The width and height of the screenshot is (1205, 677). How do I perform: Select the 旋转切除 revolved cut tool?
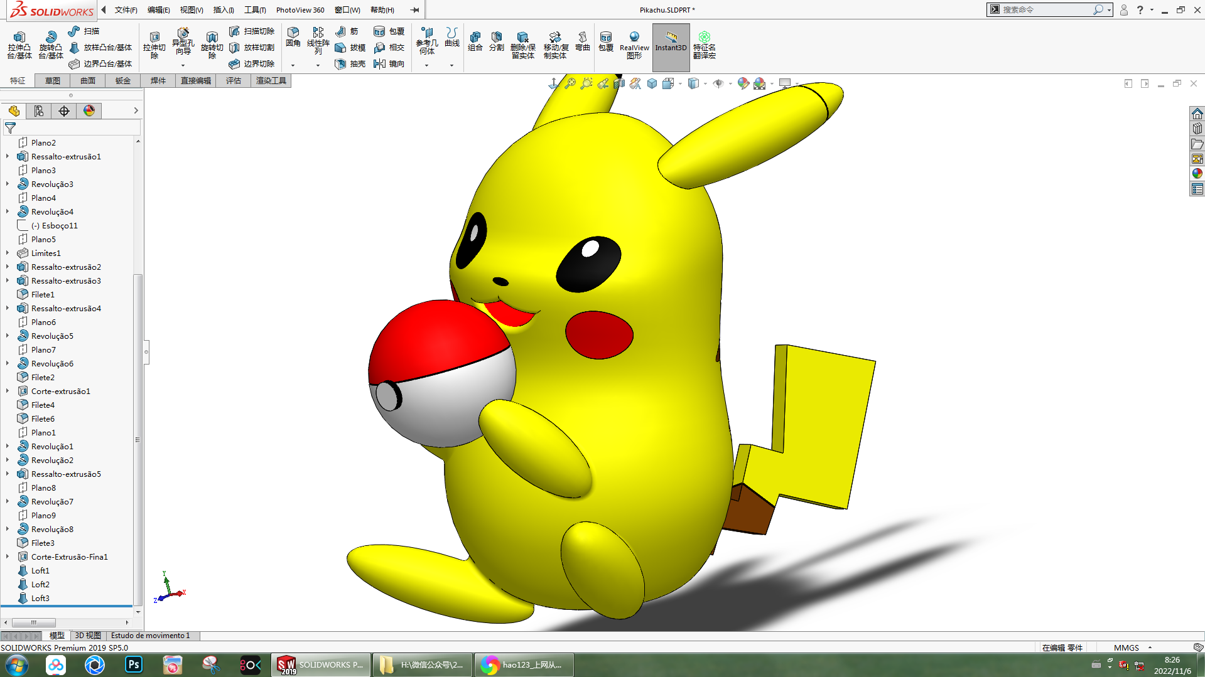click(x=212, y=45)
